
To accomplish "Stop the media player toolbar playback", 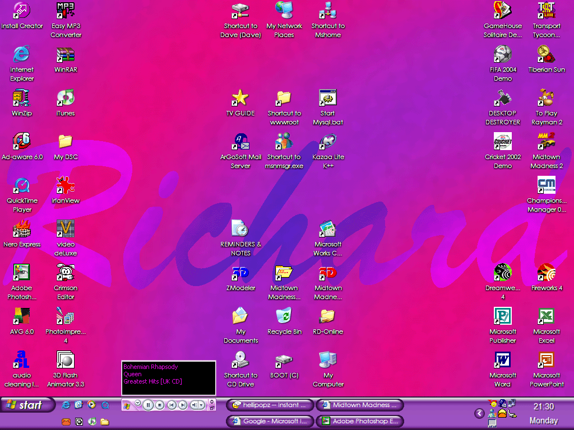I will (x=160, y=405).
